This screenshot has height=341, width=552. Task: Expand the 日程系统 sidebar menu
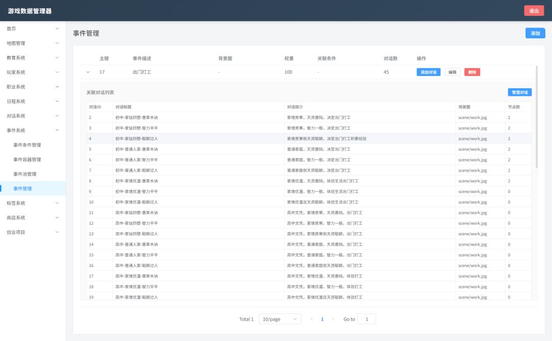(x=33, y=101)
